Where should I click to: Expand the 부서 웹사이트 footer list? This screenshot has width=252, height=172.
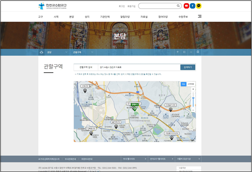coord(134,159)
